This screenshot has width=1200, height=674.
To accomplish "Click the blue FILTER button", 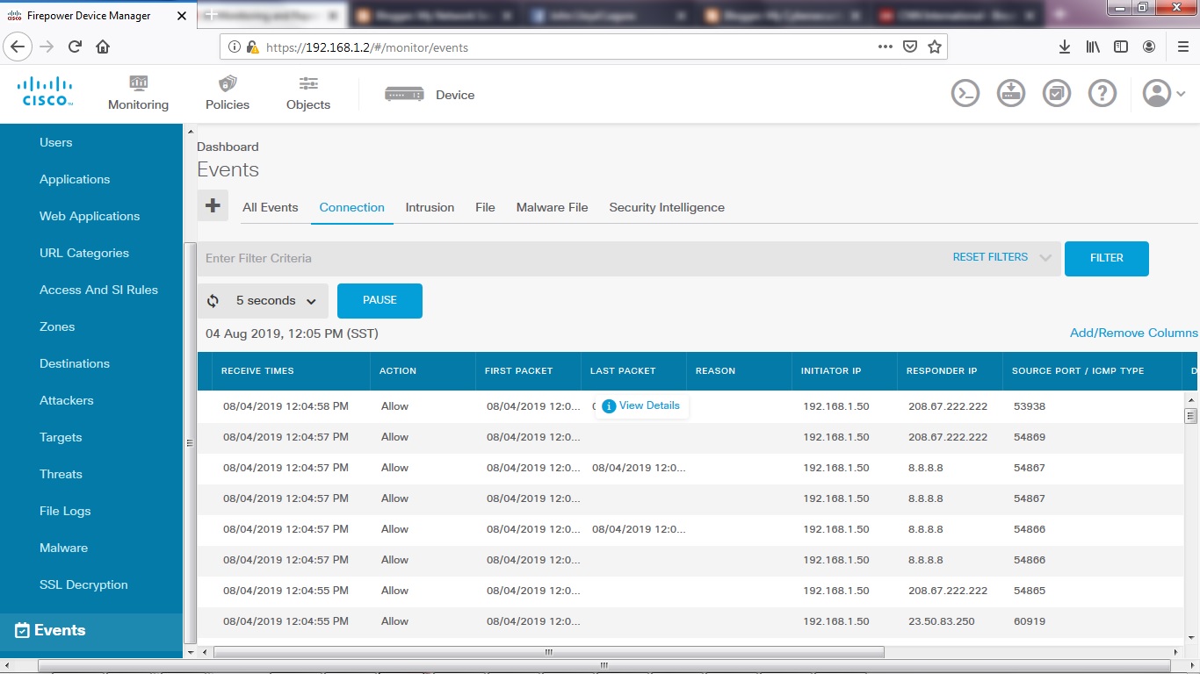I will coord(1106,258).
